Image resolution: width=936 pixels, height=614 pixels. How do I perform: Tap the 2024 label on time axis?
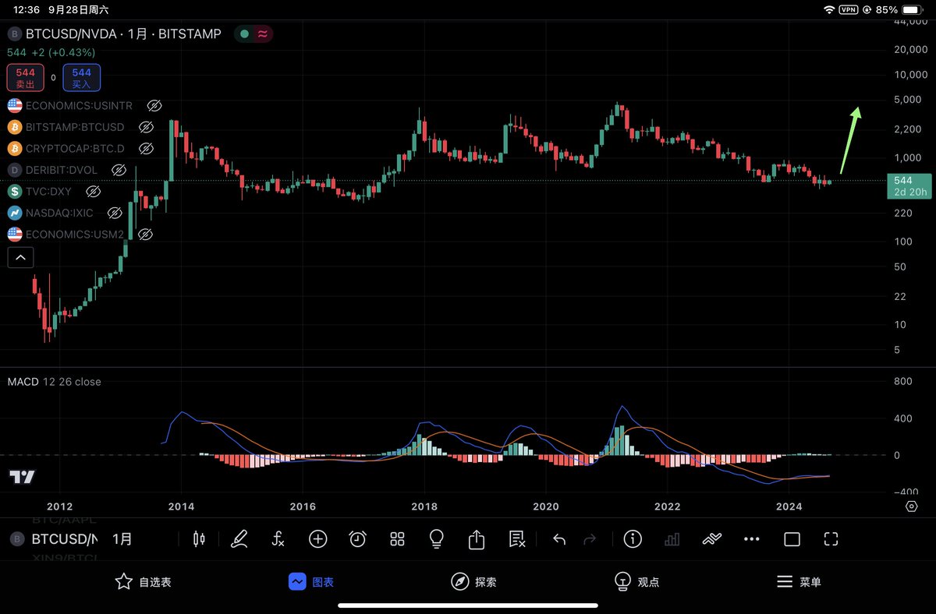[x=789, y=506]
